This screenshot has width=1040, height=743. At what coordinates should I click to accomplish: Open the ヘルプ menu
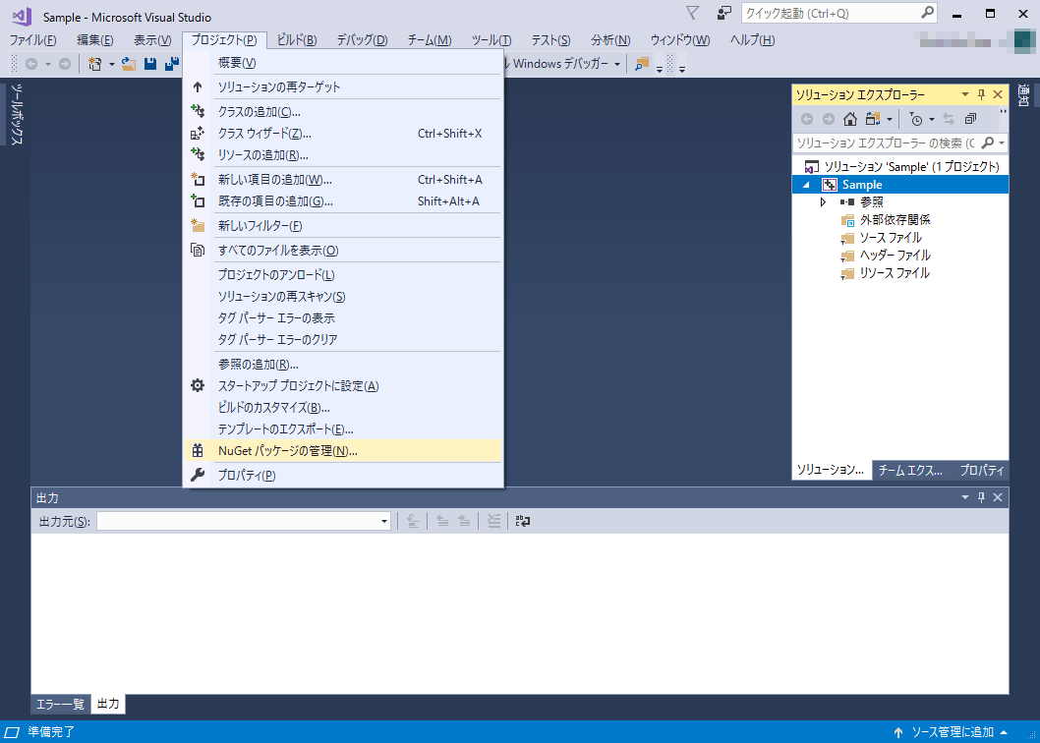752,39
